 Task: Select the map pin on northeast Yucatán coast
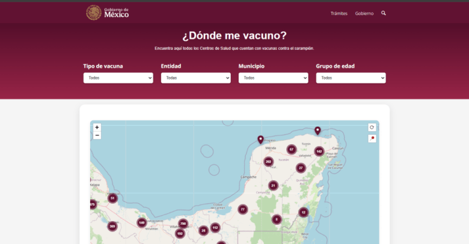point(317,130)
